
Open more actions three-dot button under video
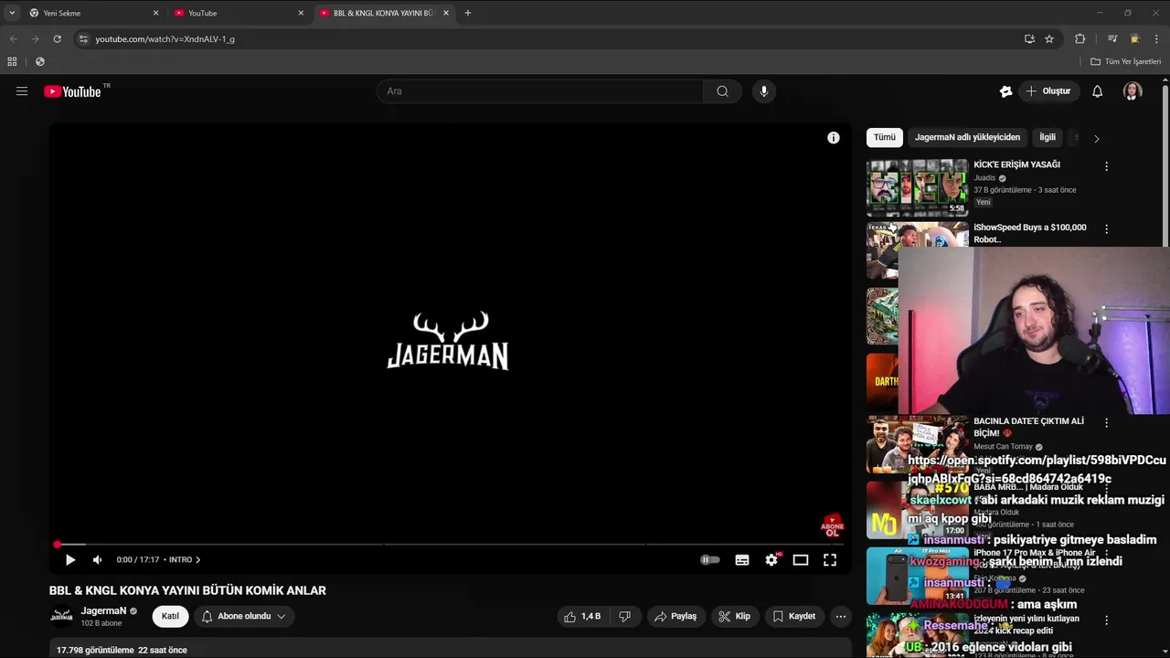tap(841, 617)
